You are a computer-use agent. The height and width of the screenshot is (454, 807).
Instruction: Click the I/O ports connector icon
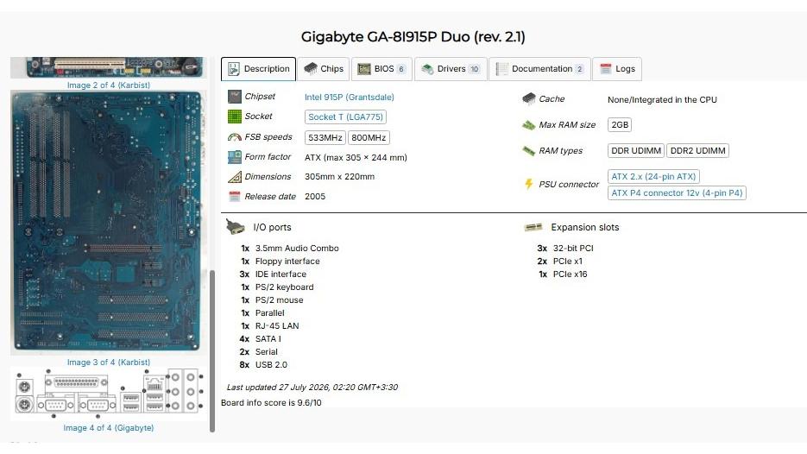[236, 226]
